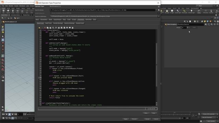The width and height of the screenshot is (219, 123).
Task: Click orange network box icon in network toolbar
Action: 210,21
